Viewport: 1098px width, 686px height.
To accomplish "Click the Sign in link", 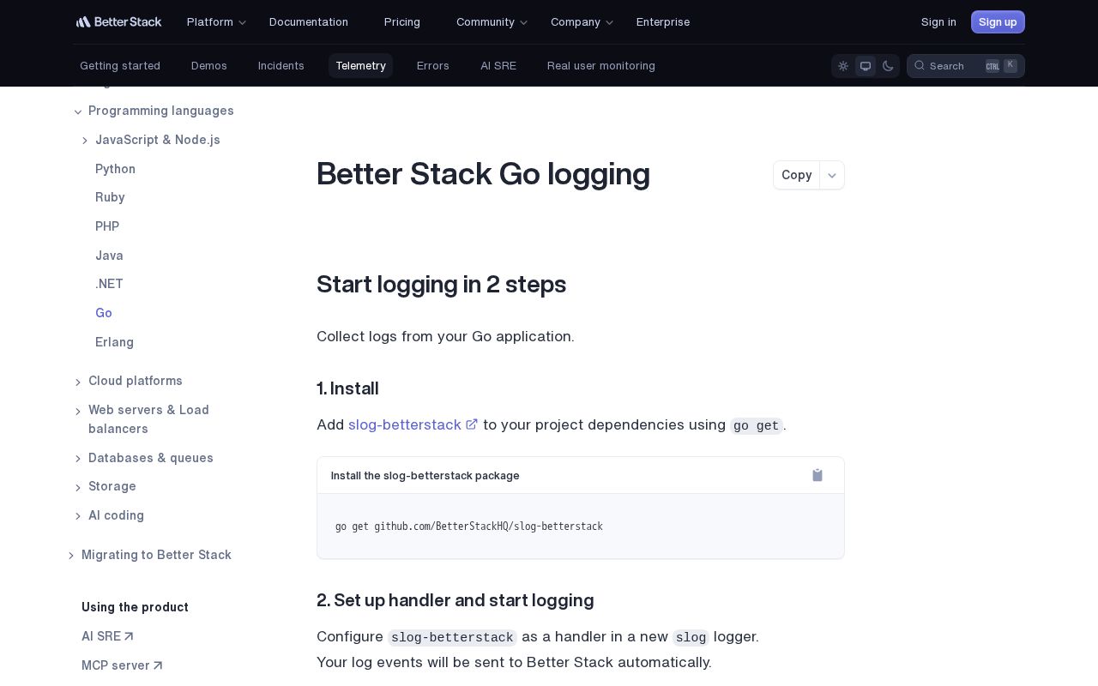I will (x=938, y=21).
